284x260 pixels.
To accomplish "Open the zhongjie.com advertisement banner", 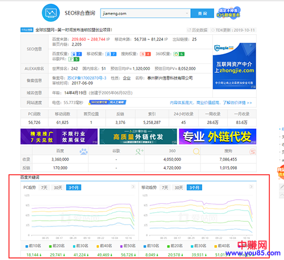I will coord(235,66).
